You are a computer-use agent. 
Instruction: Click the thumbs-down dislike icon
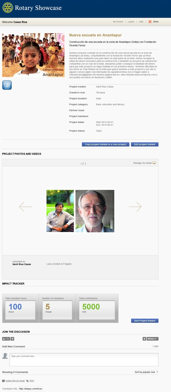[x=12, y=339]
